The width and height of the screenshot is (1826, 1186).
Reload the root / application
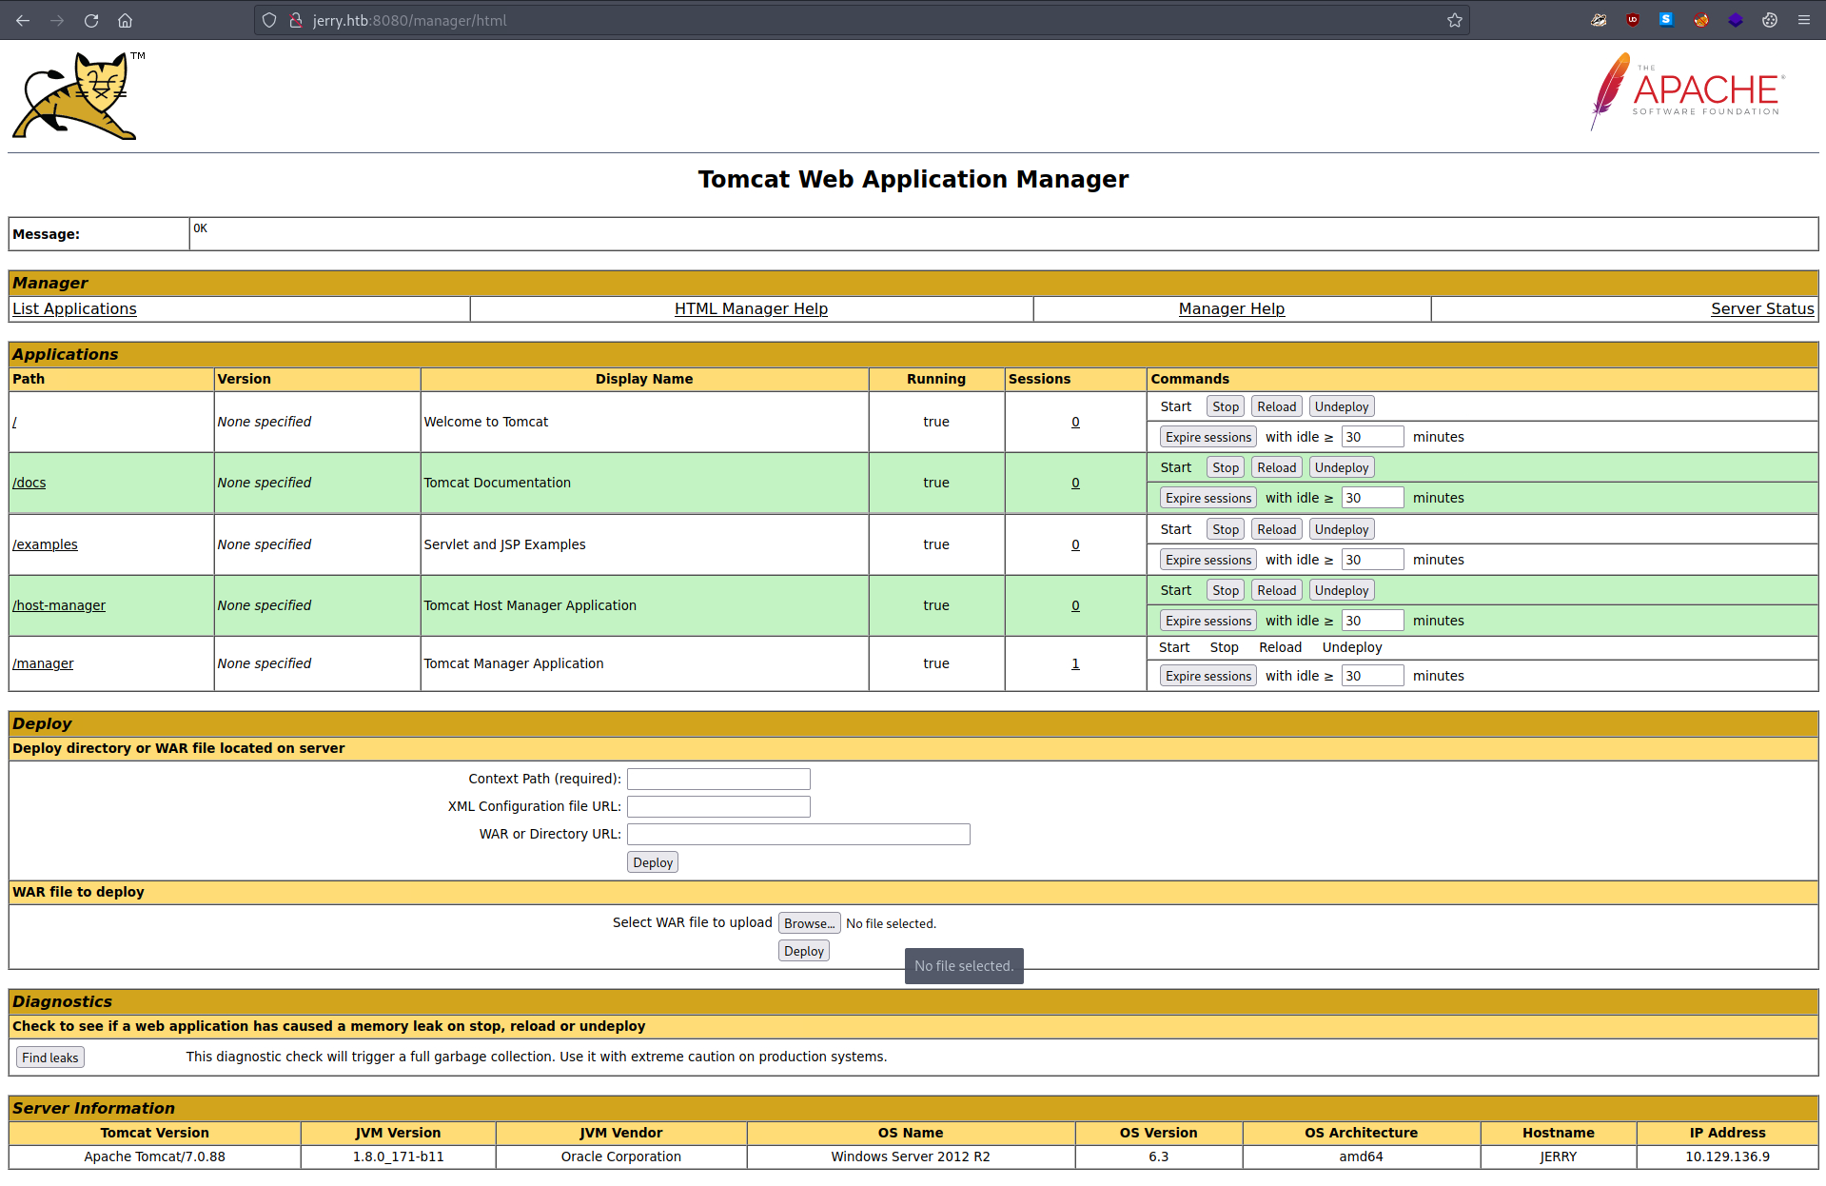(1276, 406)
